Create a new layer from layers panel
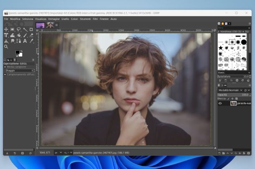The height and width of the screenshot is (169, 255). (x=219, y=153)
